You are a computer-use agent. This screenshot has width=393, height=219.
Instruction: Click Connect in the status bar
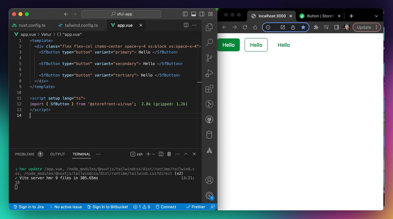[x=166, y=207]
